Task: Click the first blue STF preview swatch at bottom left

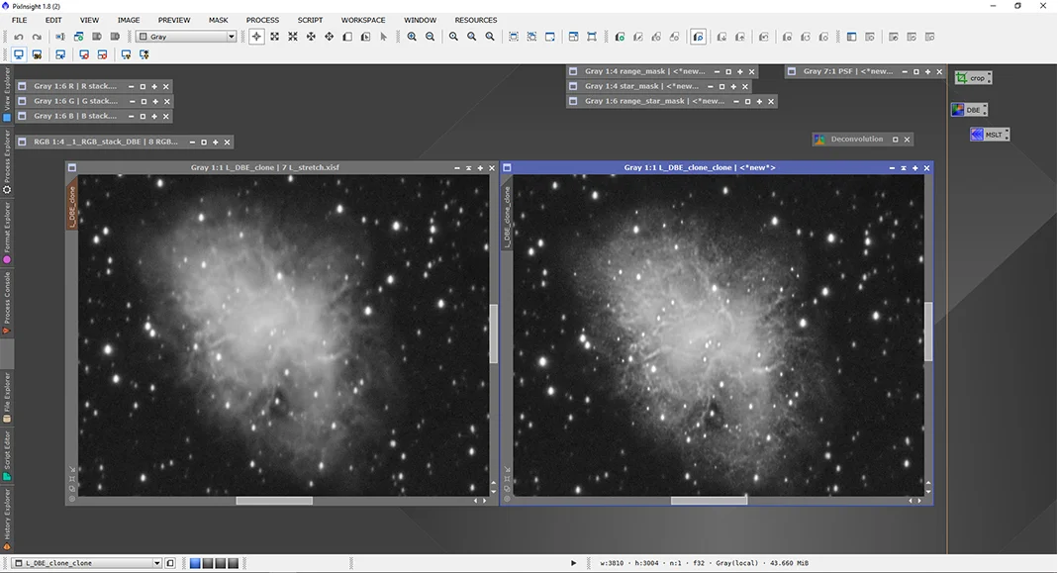Action: pyautogui.click(x=194, y=562)
